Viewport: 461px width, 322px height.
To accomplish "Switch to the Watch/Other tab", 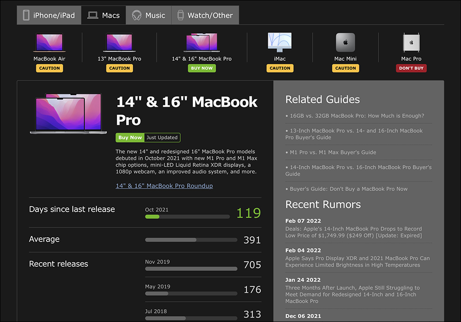I will 205,15.
